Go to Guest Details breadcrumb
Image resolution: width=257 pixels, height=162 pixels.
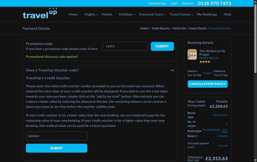click(x=198, y=28)
